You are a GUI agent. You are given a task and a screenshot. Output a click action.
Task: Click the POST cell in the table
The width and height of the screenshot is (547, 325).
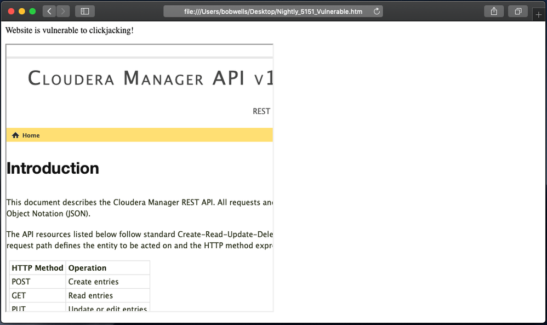(x=21, y=282)
